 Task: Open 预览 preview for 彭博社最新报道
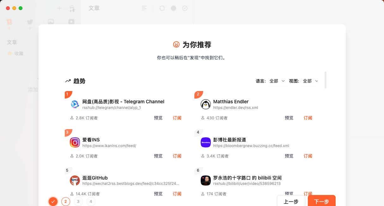(289, 156)
